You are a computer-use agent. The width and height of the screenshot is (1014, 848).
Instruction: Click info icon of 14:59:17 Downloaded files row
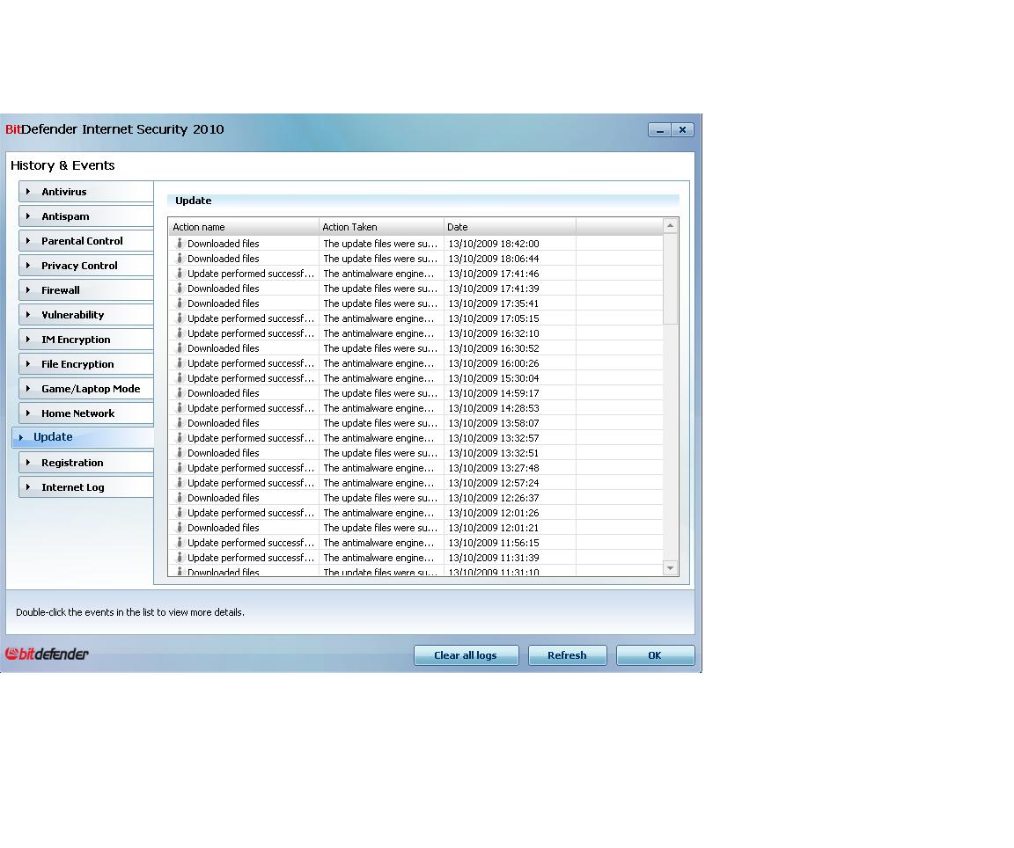coord(180,392)
